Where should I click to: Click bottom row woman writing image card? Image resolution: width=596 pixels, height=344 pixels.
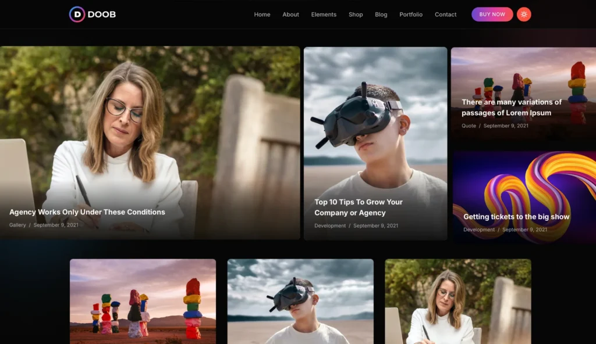tap(458, 301)
